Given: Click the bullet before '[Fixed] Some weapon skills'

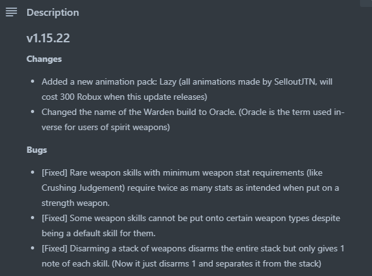Looking at the screenshot, I should point(33,218).
